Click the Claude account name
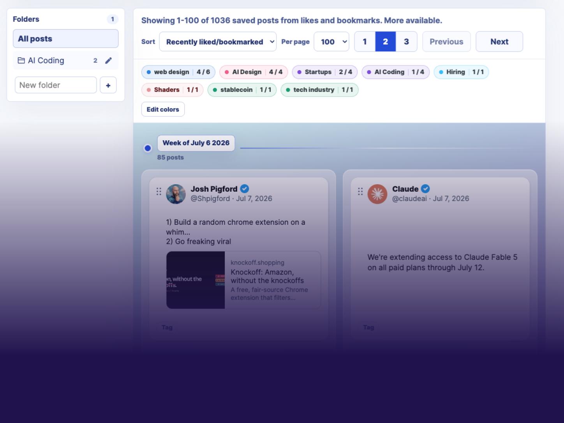Viewport: 564px width, 423px height. [405, 189]
